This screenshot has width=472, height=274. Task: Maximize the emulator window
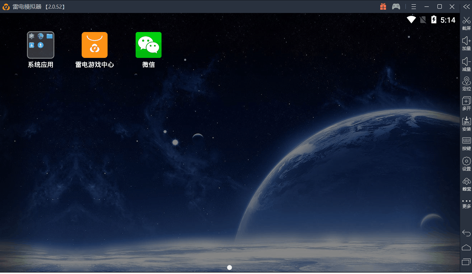click(439, 6)
